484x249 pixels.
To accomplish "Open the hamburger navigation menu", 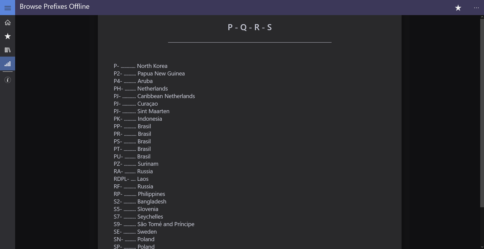I will (8, 8).
